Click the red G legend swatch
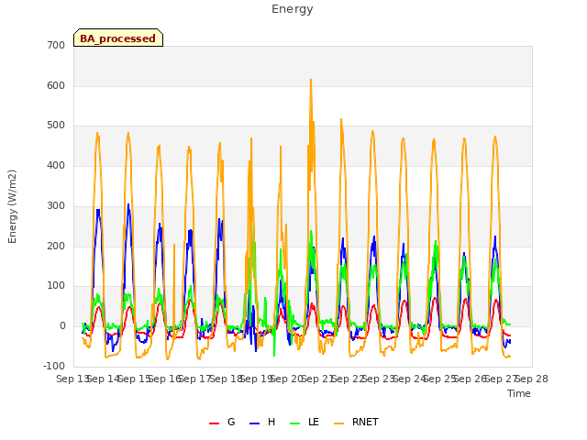Viewport: 587px width, 440px height. pos(214,423)
